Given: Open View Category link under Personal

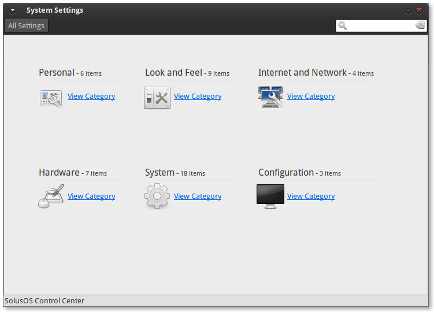Looking at the screenshot, I should (91, 96).
